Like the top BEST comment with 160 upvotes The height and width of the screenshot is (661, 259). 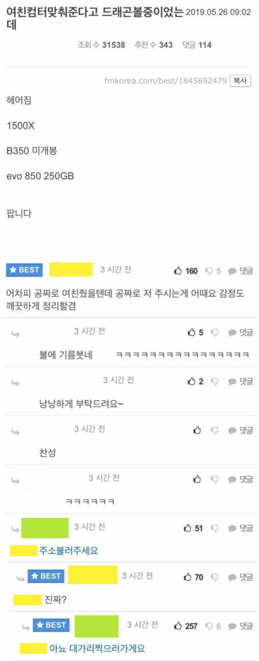(x=186, y=271)
